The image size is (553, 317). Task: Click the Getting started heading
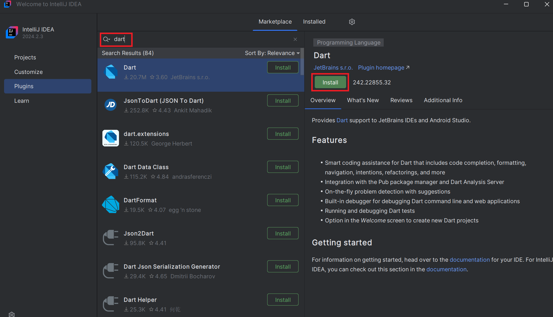click(342, 242)
